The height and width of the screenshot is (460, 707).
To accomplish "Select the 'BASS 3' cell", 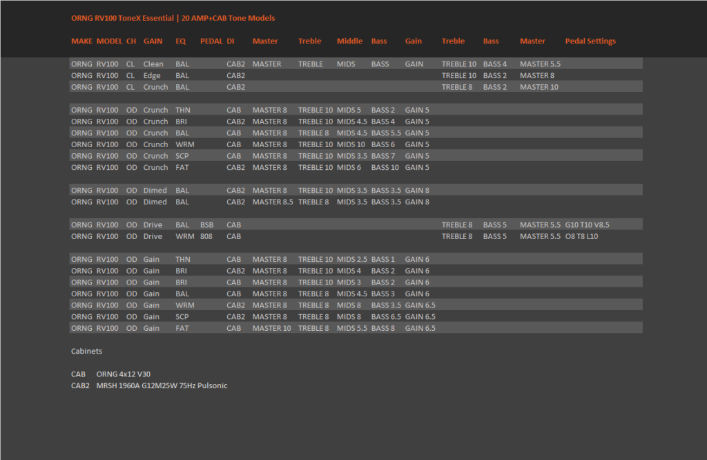I will coord(382,294).
